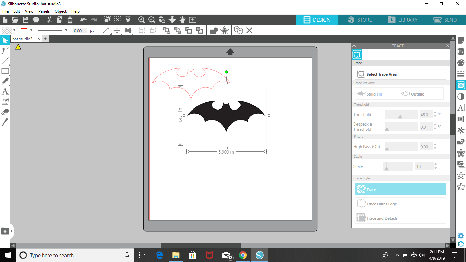
Task: Print using the printer icon
Action: (36, 20)
